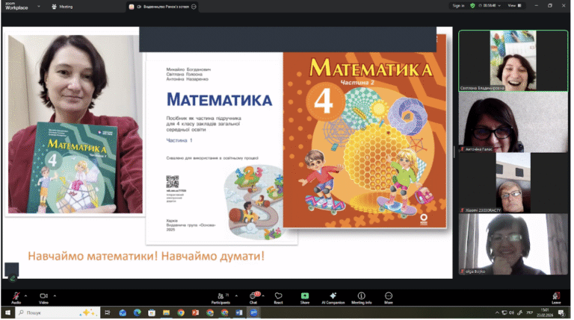Image resolution: width=574 pixels, height=320 pixels.
Task: Open the Chat panel
Action: (x=254, y=299)
